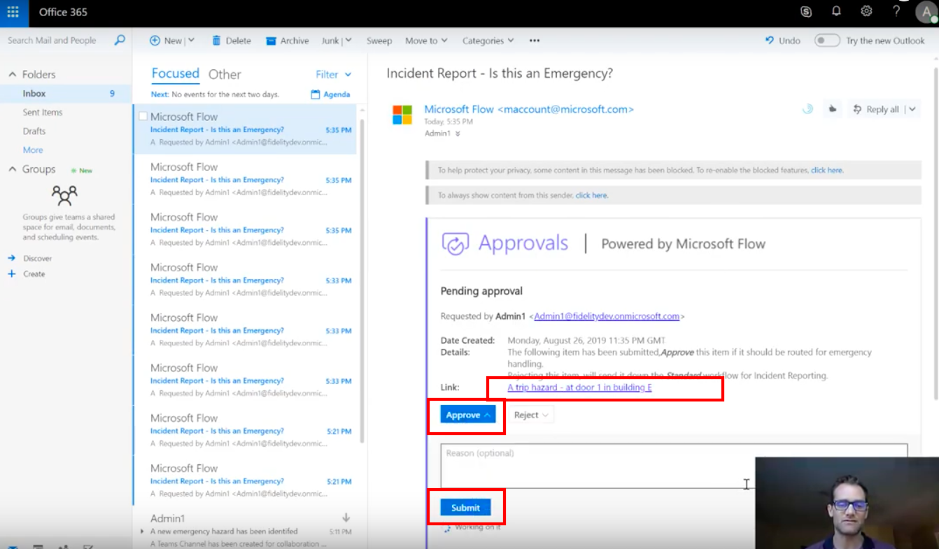Screen dimensions: 939x549
Task: Click the Create link
Action: [x=34, y=274]
